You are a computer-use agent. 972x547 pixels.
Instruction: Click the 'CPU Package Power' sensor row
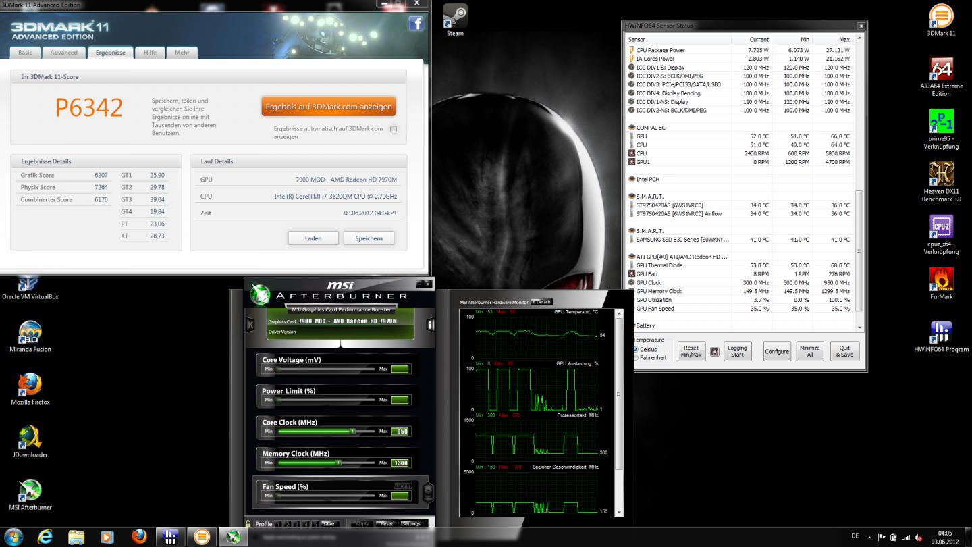[740, 50]
